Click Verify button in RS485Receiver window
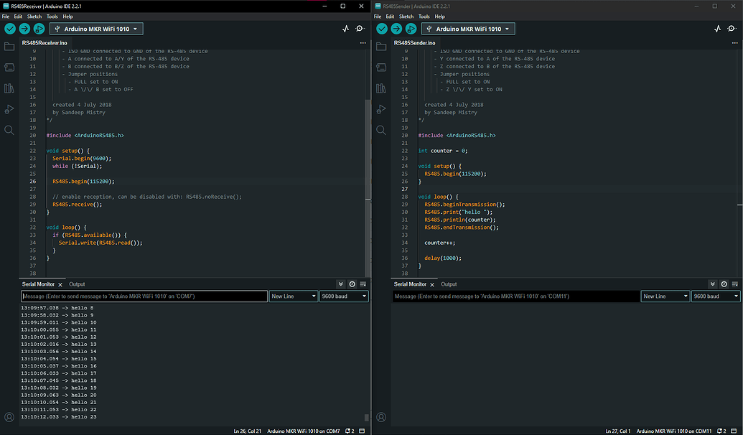The image size is (743, 435). (x=10, y=29)
